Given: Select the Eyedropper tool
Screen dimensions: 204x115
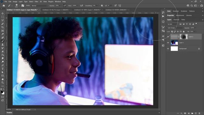Looking at the screenshot, I should 3,34.
